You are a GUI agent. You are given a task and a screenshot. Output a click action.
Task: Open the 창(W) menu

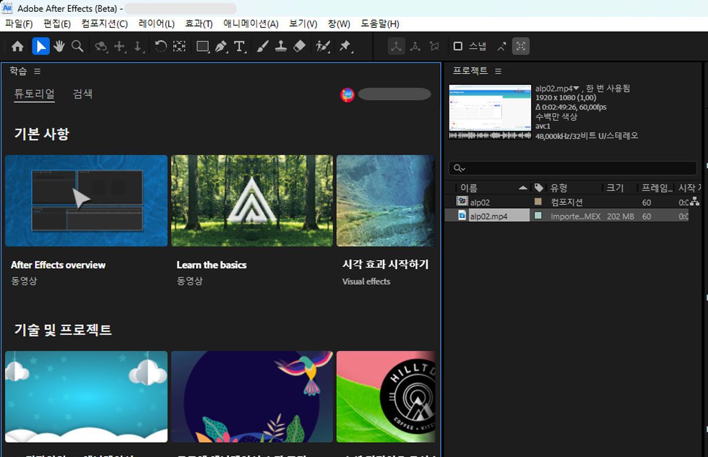coord(339,24)
